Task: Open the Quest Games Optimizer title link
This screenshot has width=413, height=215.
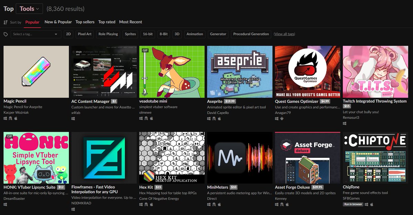Action: 297,101
